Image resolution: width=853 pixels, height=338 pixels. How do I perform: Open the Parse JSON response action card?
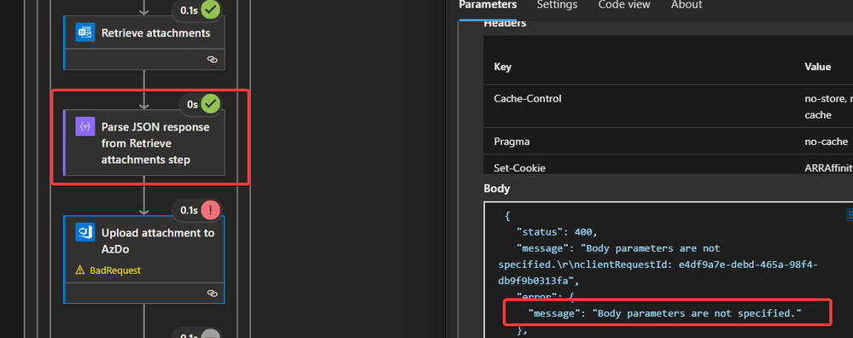144,143
